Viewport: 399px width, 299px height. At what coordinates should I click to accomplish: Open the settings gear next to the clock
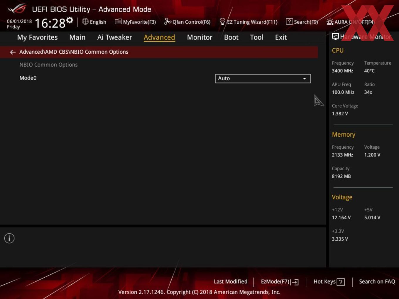pos(70,20)
